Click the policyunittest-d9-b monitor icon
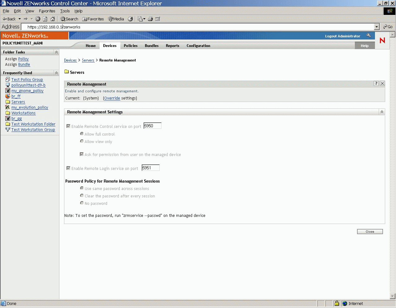The image size is (396, 308). click(x=8, y=85)
